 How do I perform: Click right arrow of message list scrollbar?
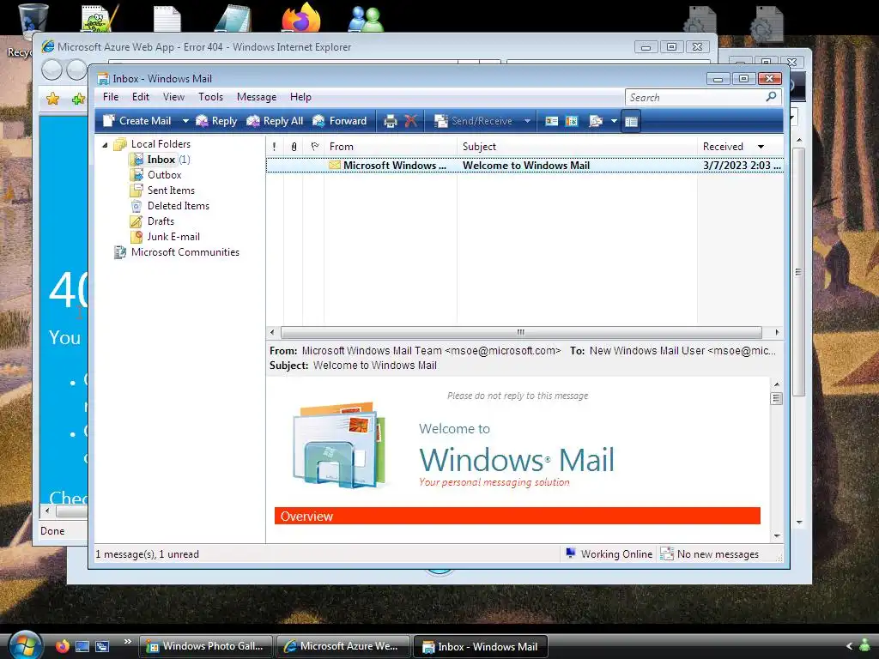tap(776, 332)
